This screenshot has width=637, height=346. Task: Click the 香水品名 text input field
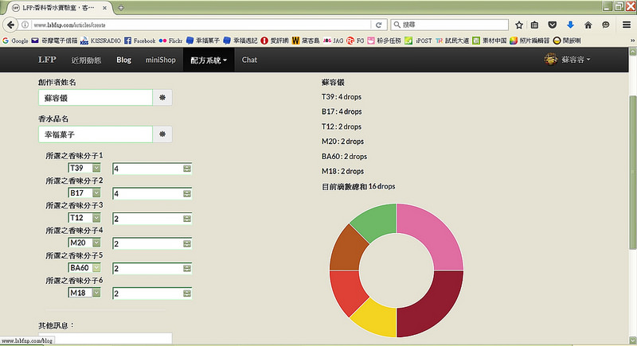(95, 134)
